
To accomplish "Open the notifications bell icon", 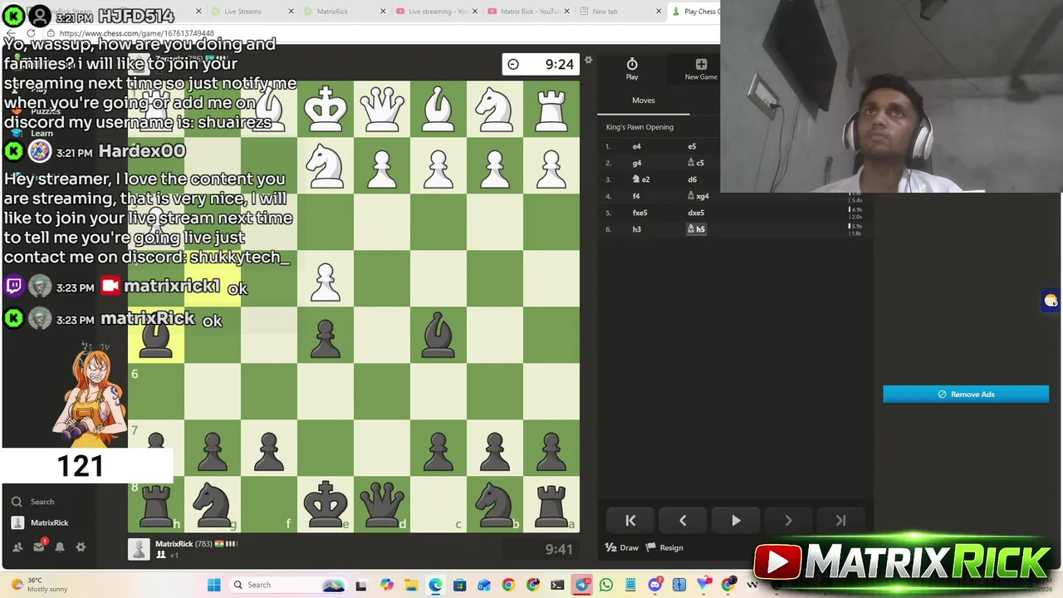I will 60,547.
